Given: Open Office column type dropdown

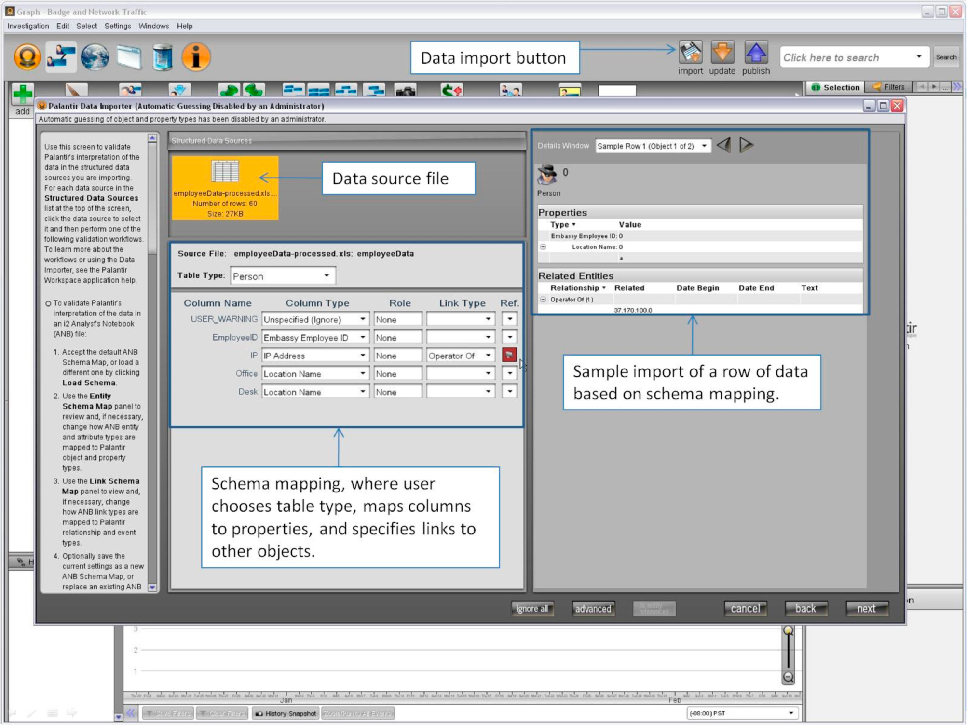Looking at the screenshot, I should [x=315, y=373].
